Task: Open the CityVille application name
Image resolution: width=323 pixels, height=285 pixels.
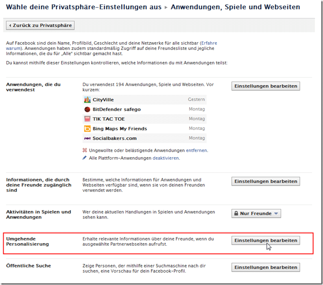Action: (103, 100)
